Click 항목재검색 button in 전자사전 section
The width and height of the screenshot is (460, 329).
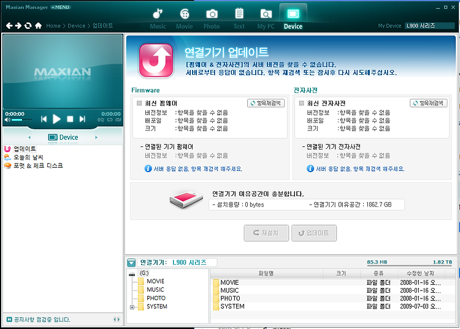(x=428, y=103)
